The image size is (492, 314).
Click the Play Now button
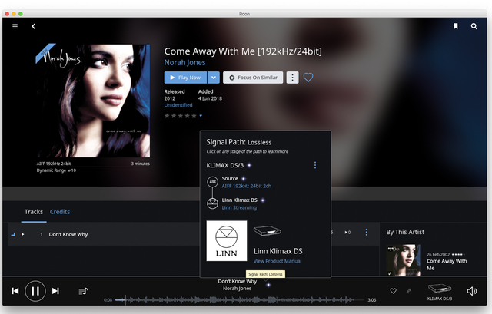(x=185, y=78)
